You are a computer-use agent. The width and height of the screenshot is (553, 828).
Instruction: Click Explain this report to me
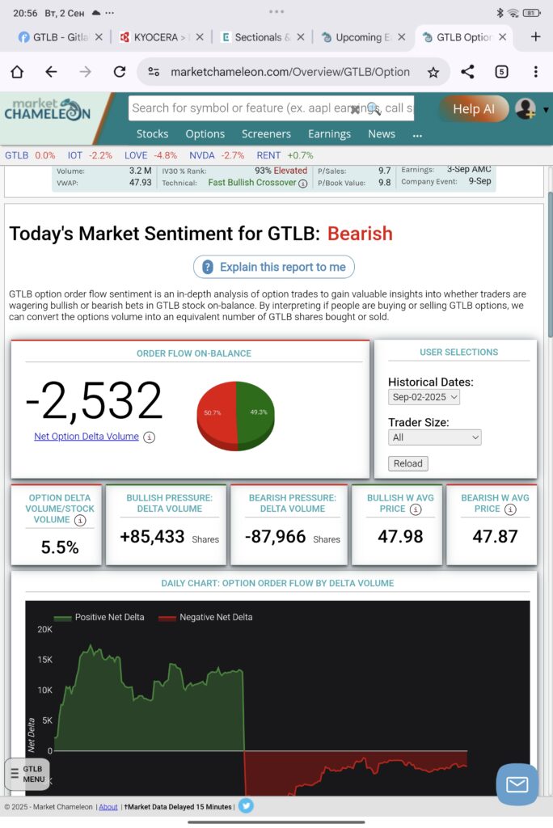(273, 267)
